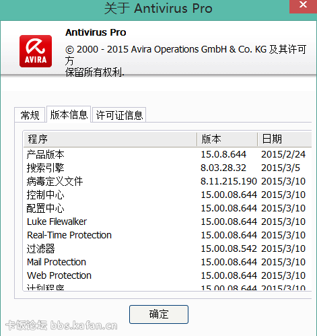This screenshot has width=317, height=336.
Task: Select the 病毒定义文件 row
Action: [168, 181]
